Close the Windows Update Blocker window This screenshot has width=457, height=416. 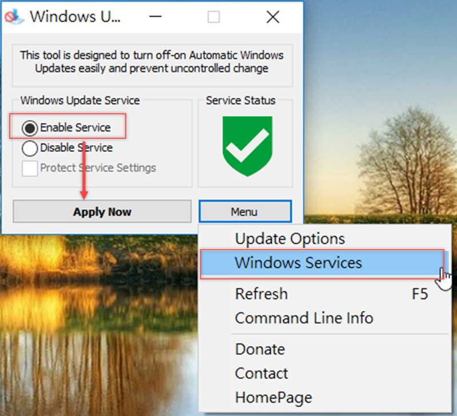point(273,17)
